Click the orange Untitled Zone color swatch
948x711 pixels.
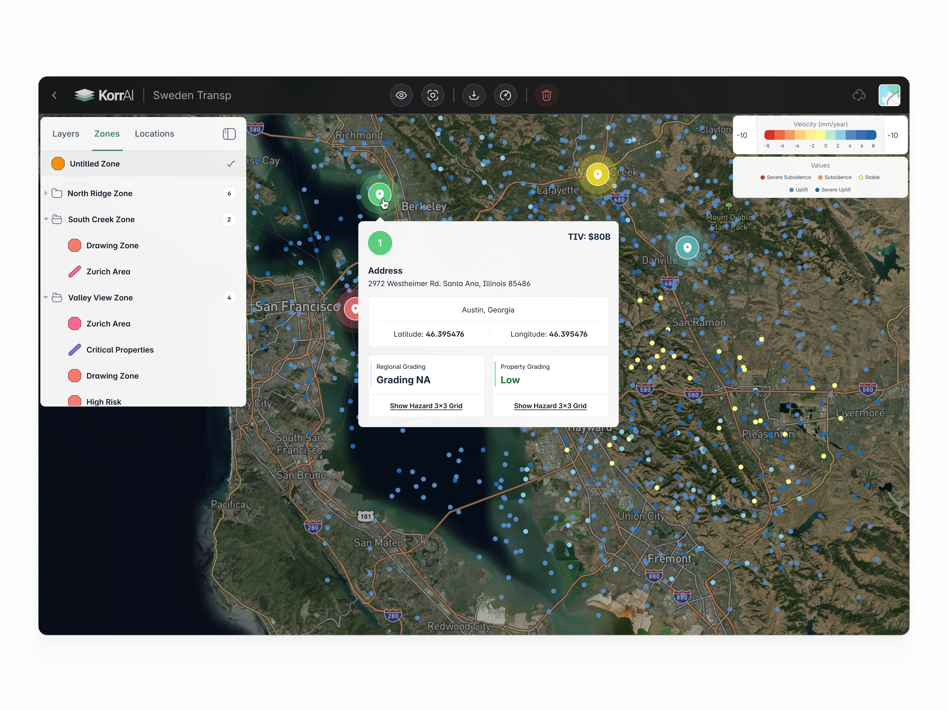pos(58,164)
